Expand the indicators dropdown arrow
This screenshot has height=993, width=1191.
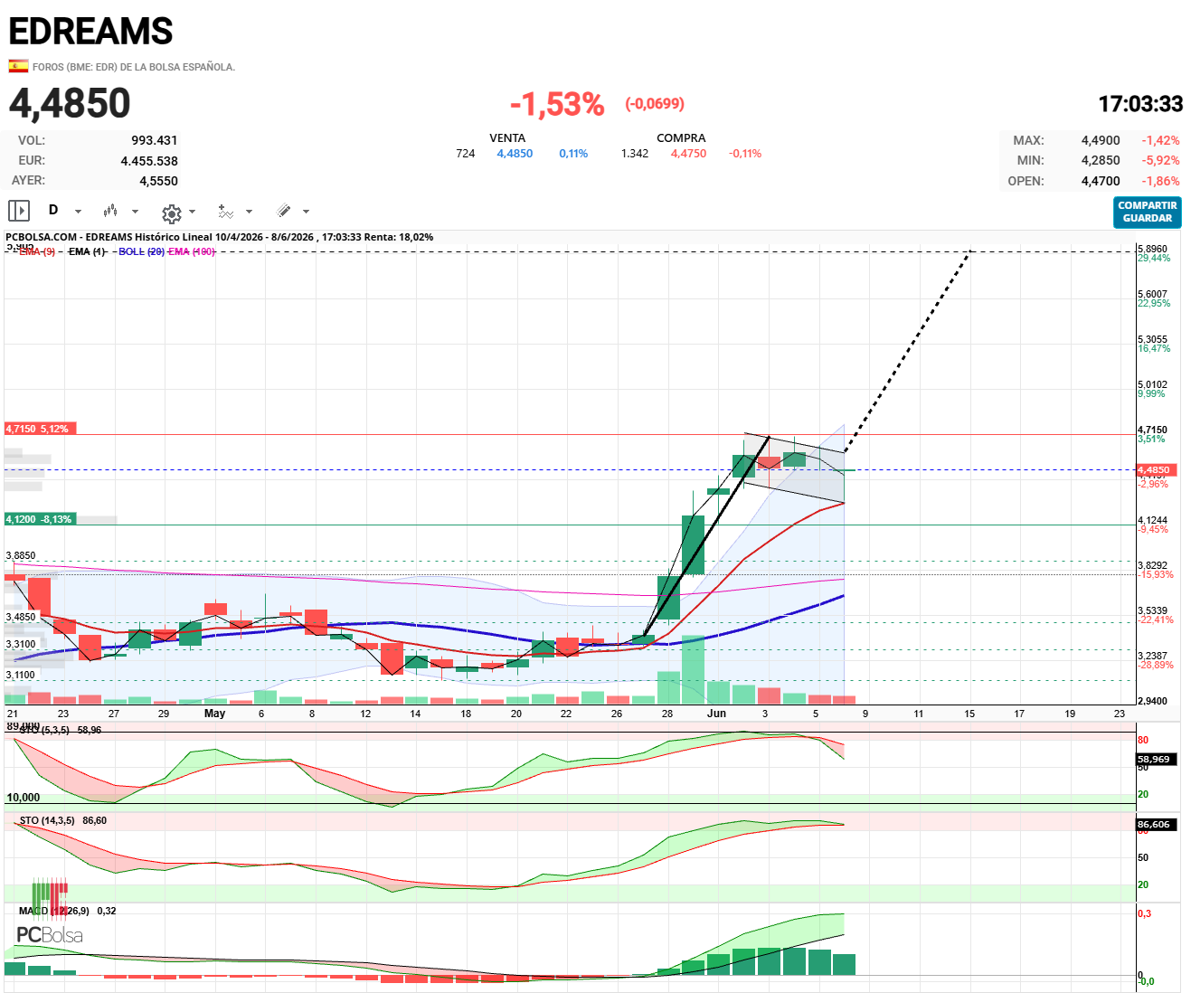[x=249, y=212]
